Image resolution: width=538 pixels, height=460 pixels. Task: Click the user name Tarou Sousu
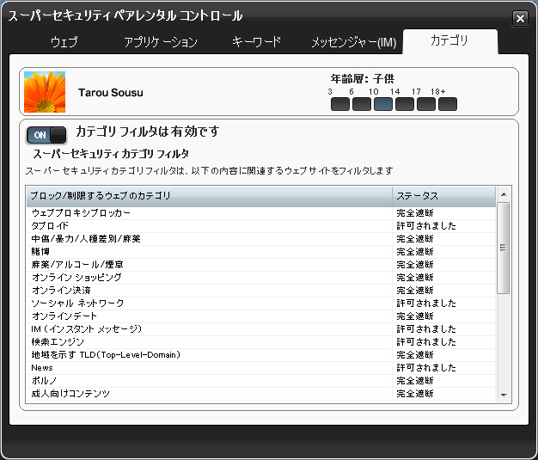pyautogui.click(x=111, y=93)
